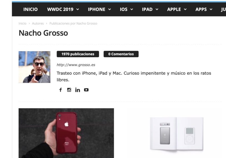Visit the LinkedIn icon link
Screen dimensions: 226x158
pos(77,90)
